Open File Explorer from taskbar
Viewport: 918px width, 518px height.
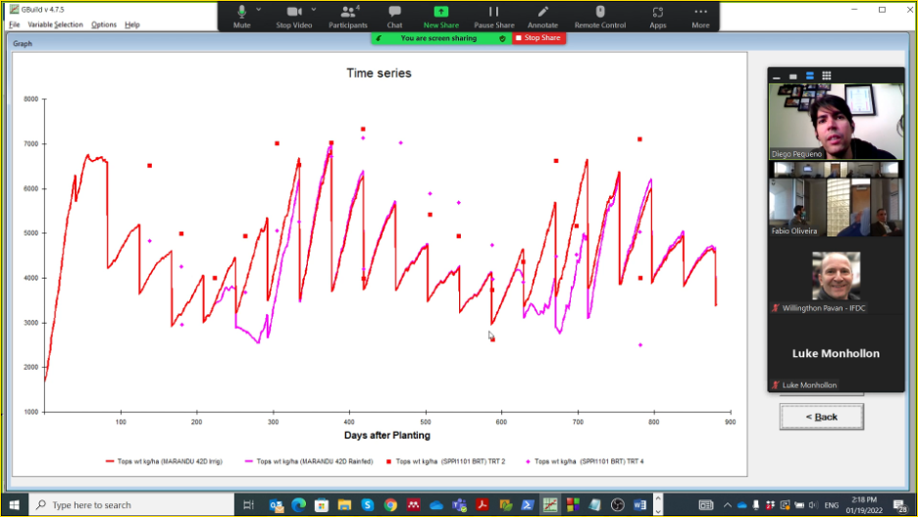(344, 505)
